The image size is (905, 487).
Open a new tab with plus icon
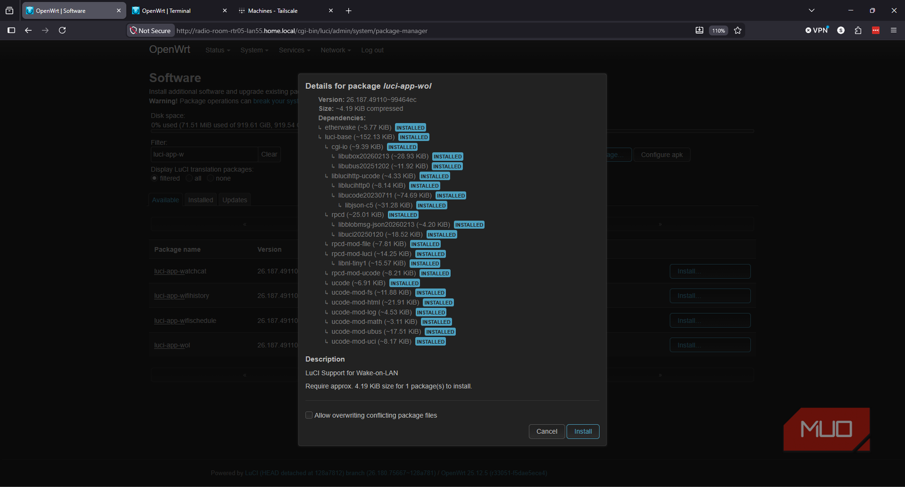point(348,10)
